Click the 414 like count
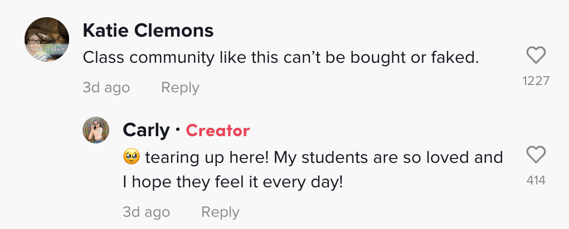This screenshot has height=229, width=569. point(536,180)
